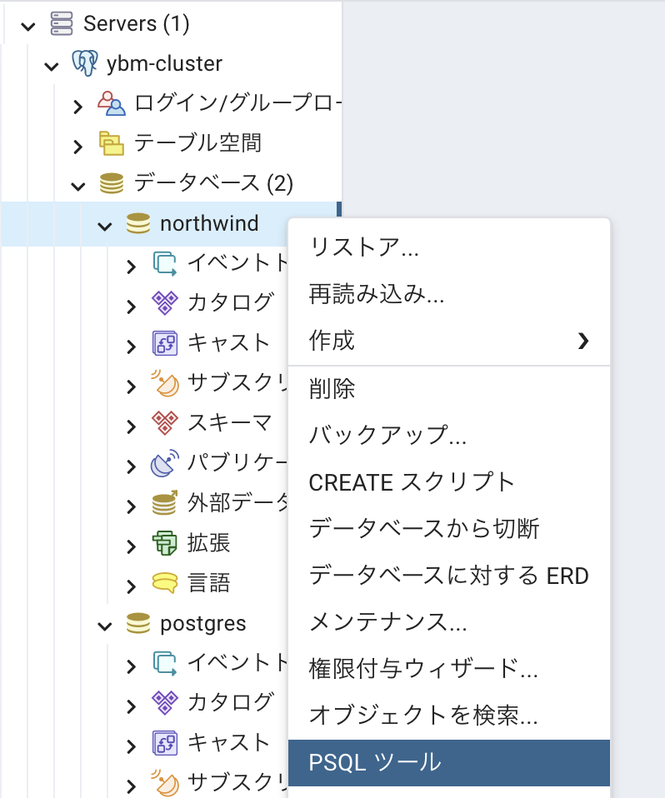
Task: Click the スキーマ red diamond icon
Action: 165,423
